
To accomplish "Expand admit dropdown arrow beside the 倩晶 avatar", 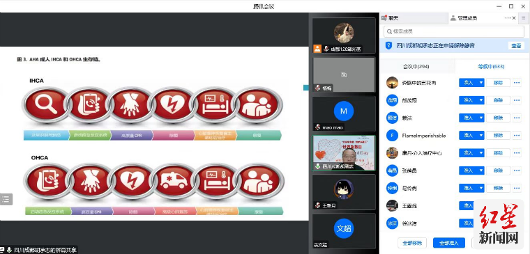I will click(x=480, y=170).
